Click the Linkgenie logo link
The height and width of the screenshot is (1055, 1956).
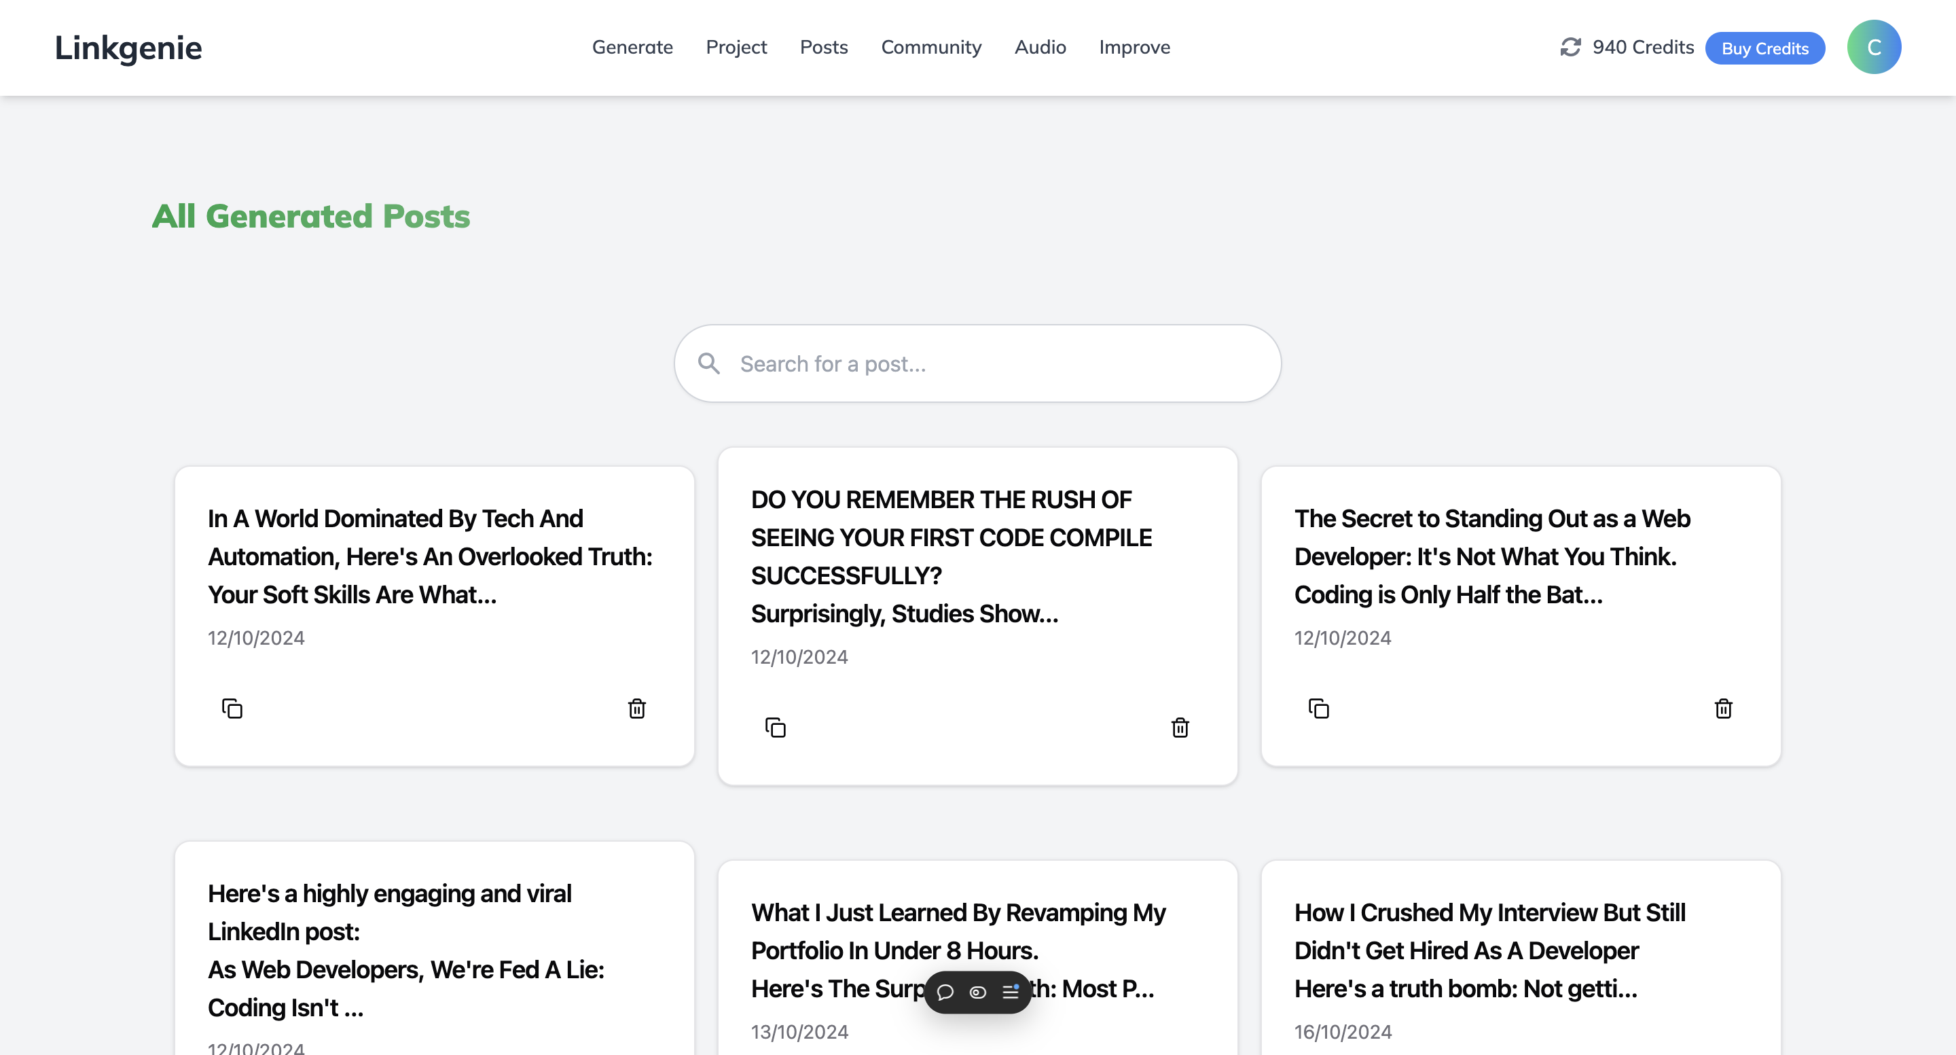[x=128, y=47]
